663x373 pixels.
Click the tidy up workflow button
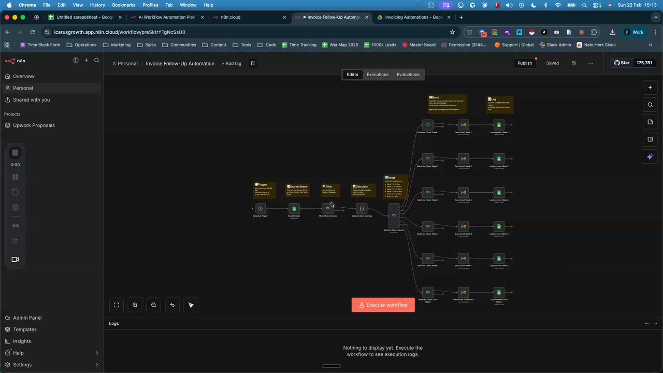[x=191, y=305]
